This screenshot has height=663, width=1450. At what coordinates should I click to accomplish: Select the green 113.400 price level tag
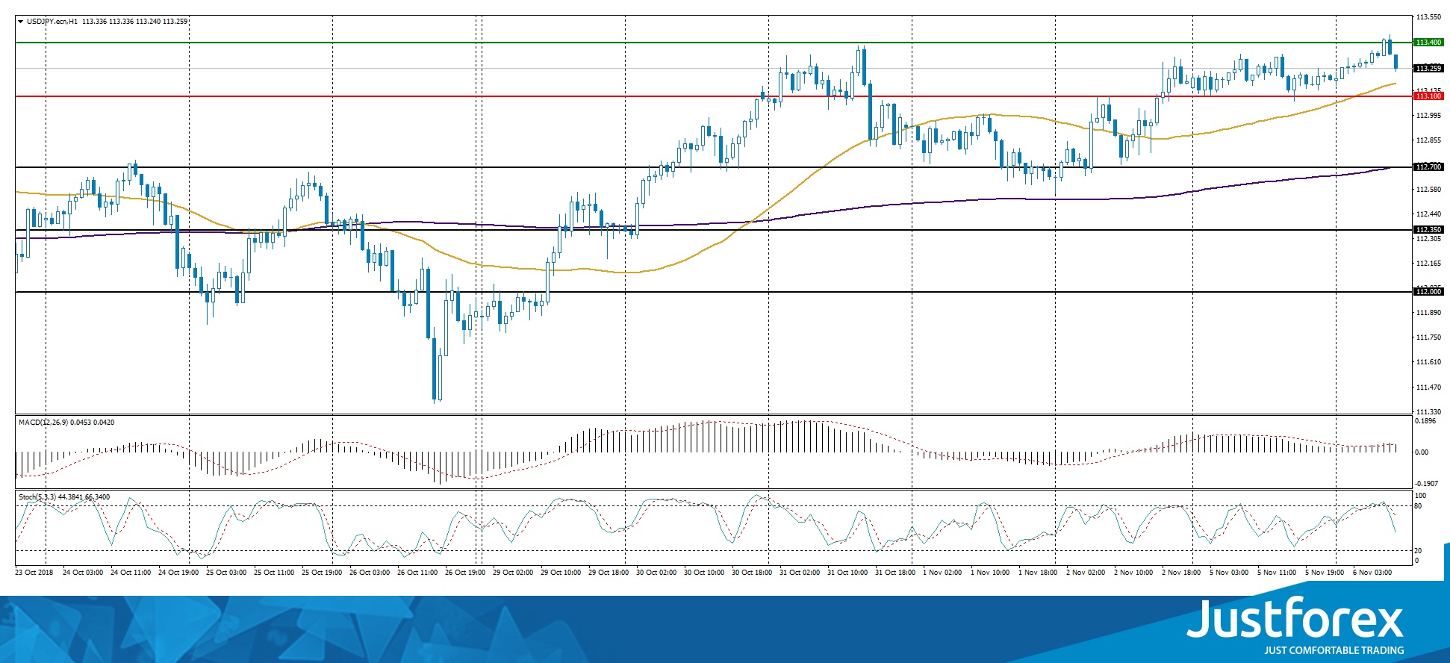[x=1428, y=43]
